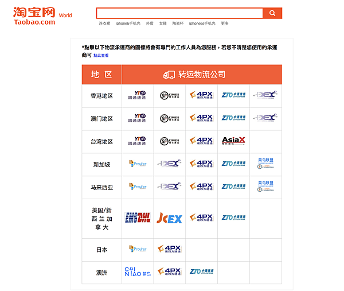Screen dimensions: 344x291
Task: Select Prouter logo in 日本 row
Action: coord(138,249)
